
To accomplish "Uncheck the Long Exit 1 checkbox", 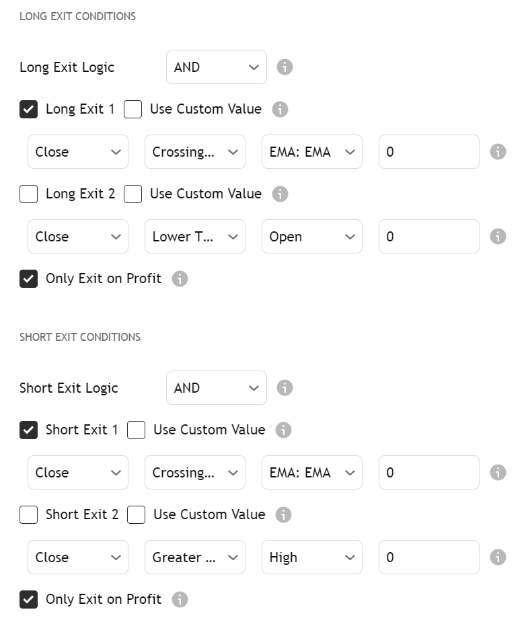I will point(28,109).
